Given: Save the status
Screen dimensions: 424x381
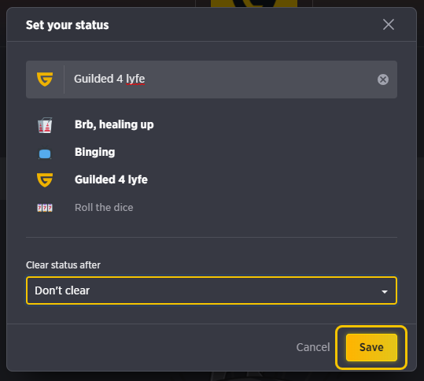Looking at the screenshot, I should pyautogui.click(x=371, y=347).
